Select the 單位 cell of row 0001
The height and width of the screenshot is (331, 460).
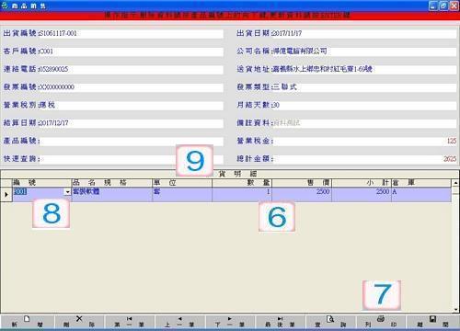pyautogui.click(x=182, y=194)
